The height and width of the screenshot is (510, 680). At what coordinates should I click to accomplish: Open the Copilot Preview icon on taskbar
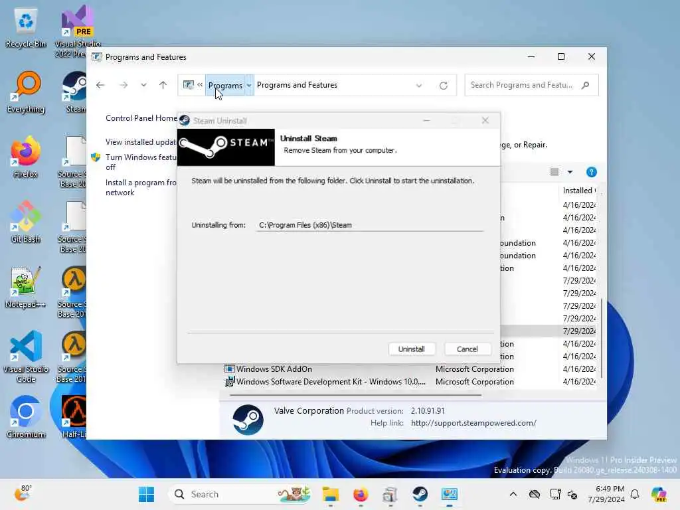(x=659, y=494)
